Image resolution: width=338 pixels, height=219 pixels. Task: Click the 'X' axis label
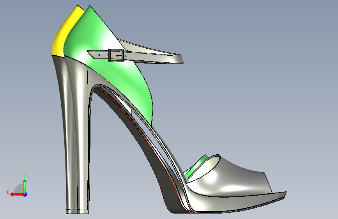click(8, 192)
